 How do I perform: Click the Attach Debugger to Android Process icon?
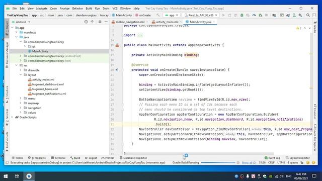coord(261,15)
